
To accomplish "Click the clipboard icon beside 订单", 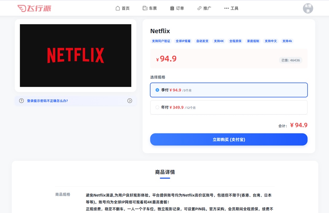I will (x=172, y=8).
